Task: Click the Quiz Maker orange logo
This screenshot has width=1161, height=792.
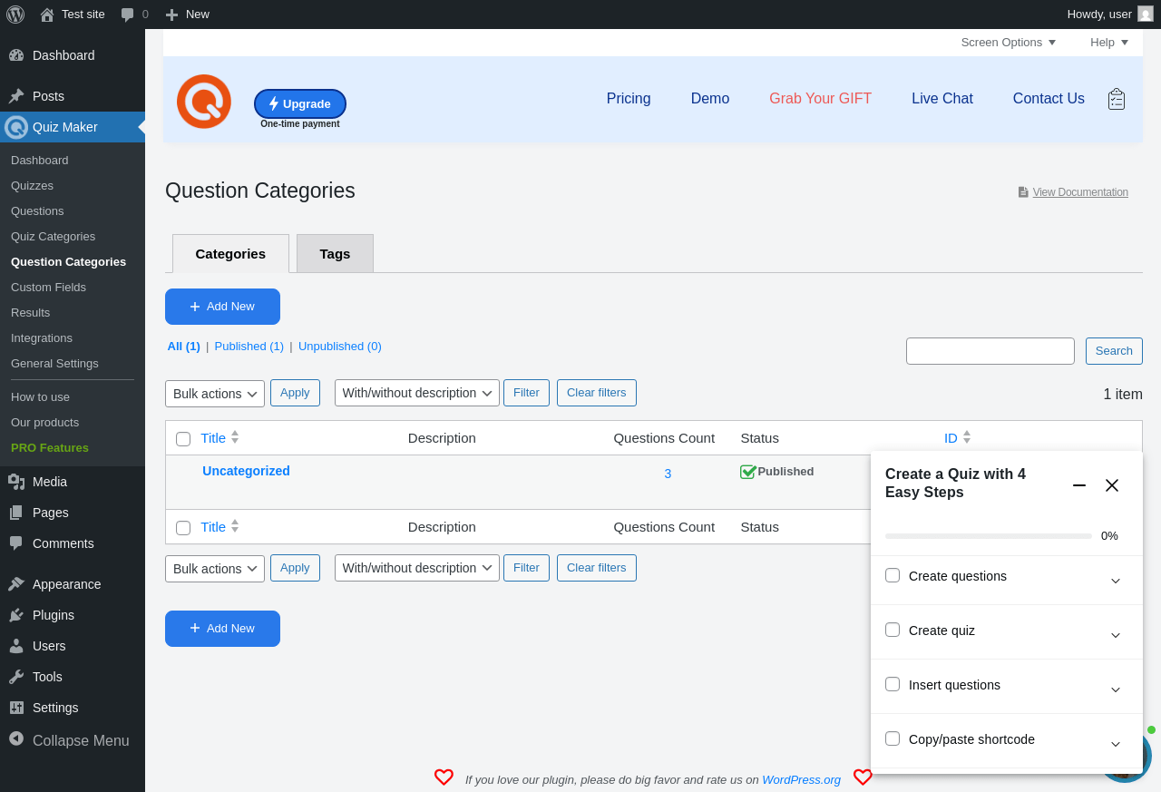Action: (x=204, y=102)
